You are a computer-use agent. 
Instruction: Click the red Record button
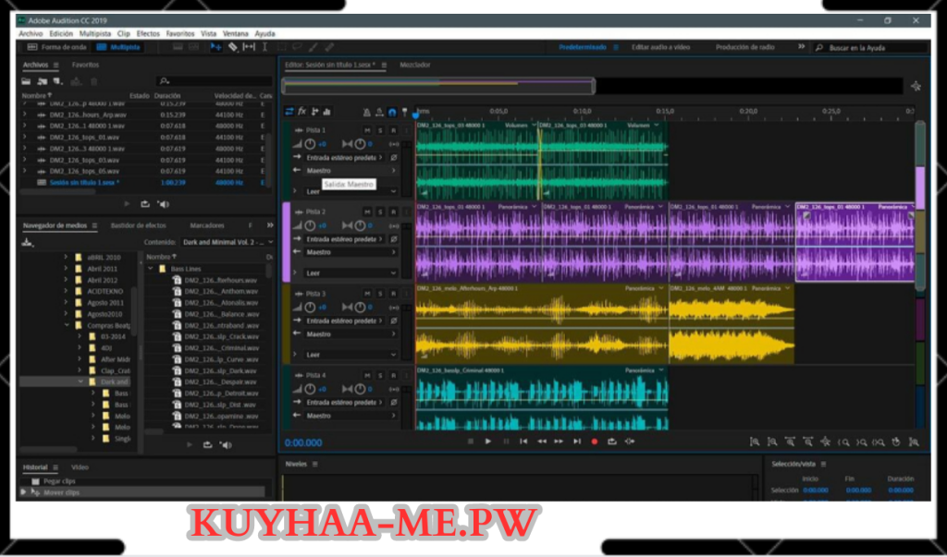pos(595,442)
